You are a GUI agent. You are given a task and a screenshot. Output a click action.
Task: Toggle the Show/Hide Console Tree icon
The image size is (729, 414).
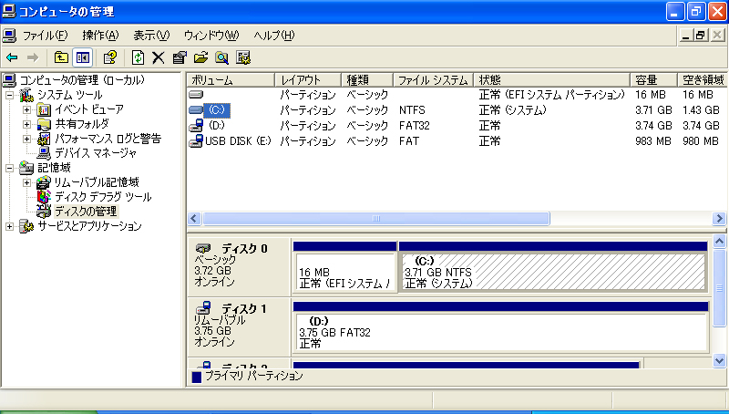[x=82, y=57]
